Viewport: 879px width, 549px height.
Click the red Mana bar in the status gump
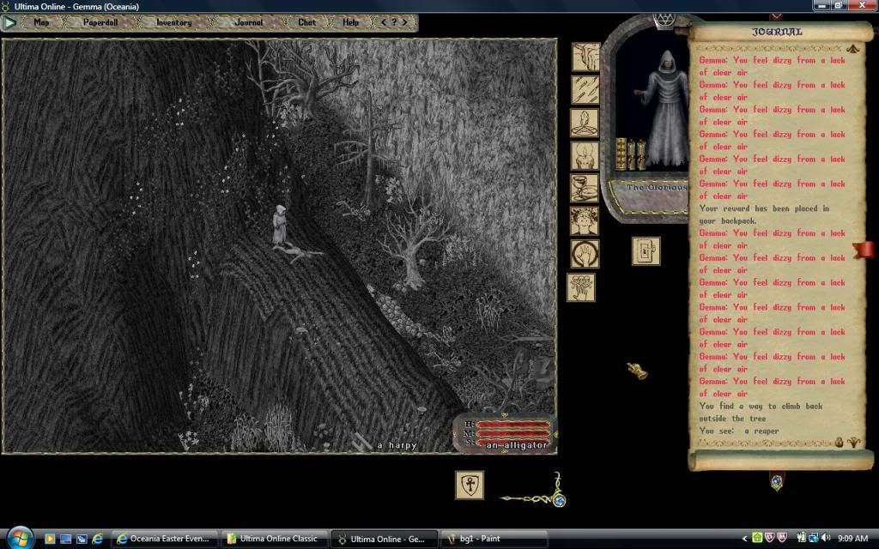tap(513, 433)
